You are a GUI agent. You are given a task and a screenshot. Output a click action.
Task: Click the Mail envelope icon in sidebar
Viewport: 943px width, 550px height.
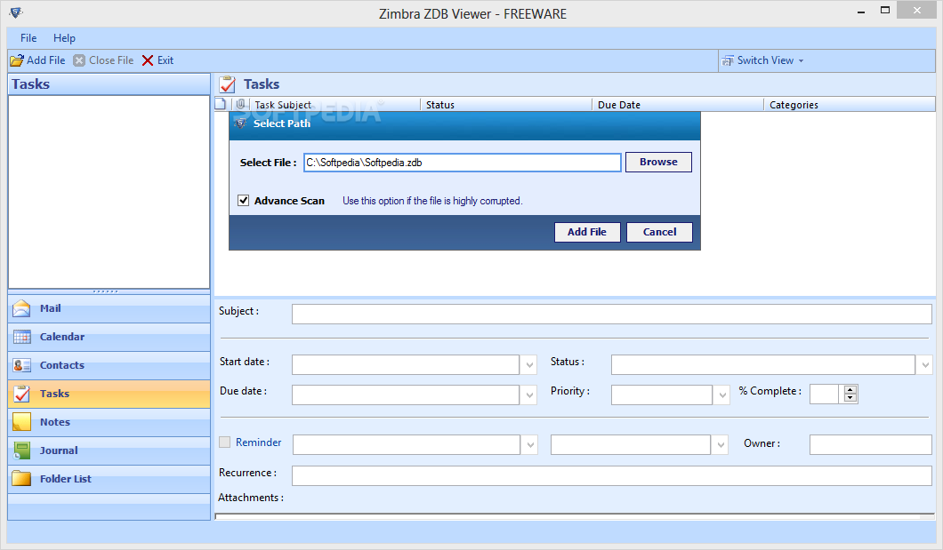point(21,308)
